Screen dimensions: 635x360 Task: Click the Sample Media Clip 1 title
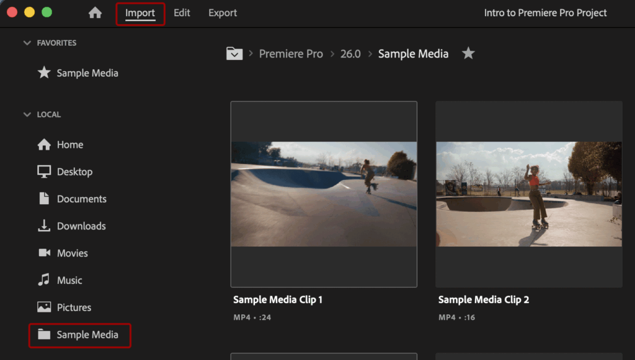pyautogui.click(x=278, y=299)
